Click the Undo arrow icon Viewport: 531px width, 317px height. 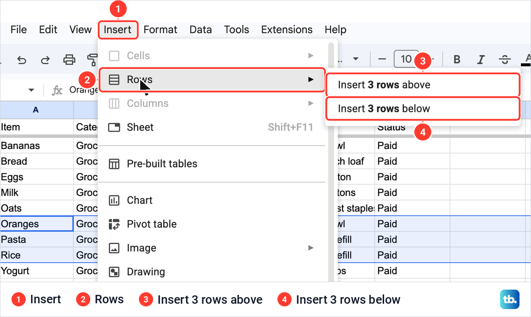pos(22,59)
